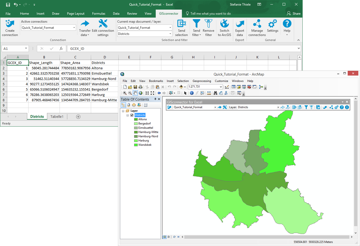This screenshot has height=246, width=360.
Task: Open ArcMap map scale dropdown
Action: pyautogui.click(x=221, y=87)
